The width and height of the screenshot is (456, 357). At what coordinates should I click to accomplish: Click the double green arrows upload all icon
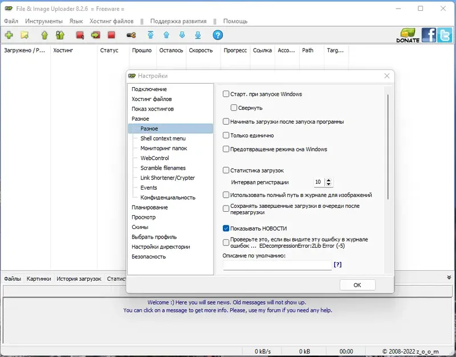[60, 35]
